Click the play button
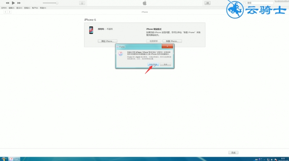Screen dimensions: 289x161 click(13, 3)
